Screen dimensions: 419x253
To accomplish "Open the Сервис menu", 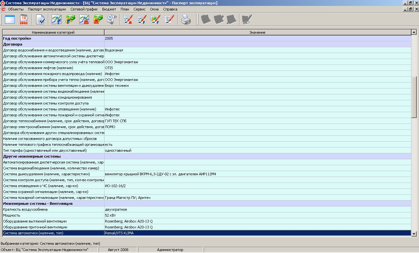I will pos(140,9).
